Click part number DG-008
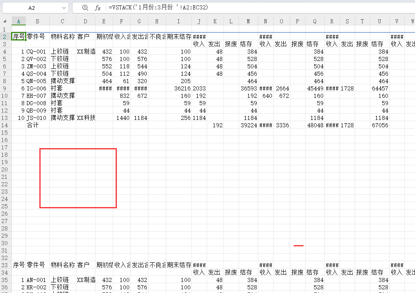Viewport: 415px width, 293px height. (x=38, y=103)
